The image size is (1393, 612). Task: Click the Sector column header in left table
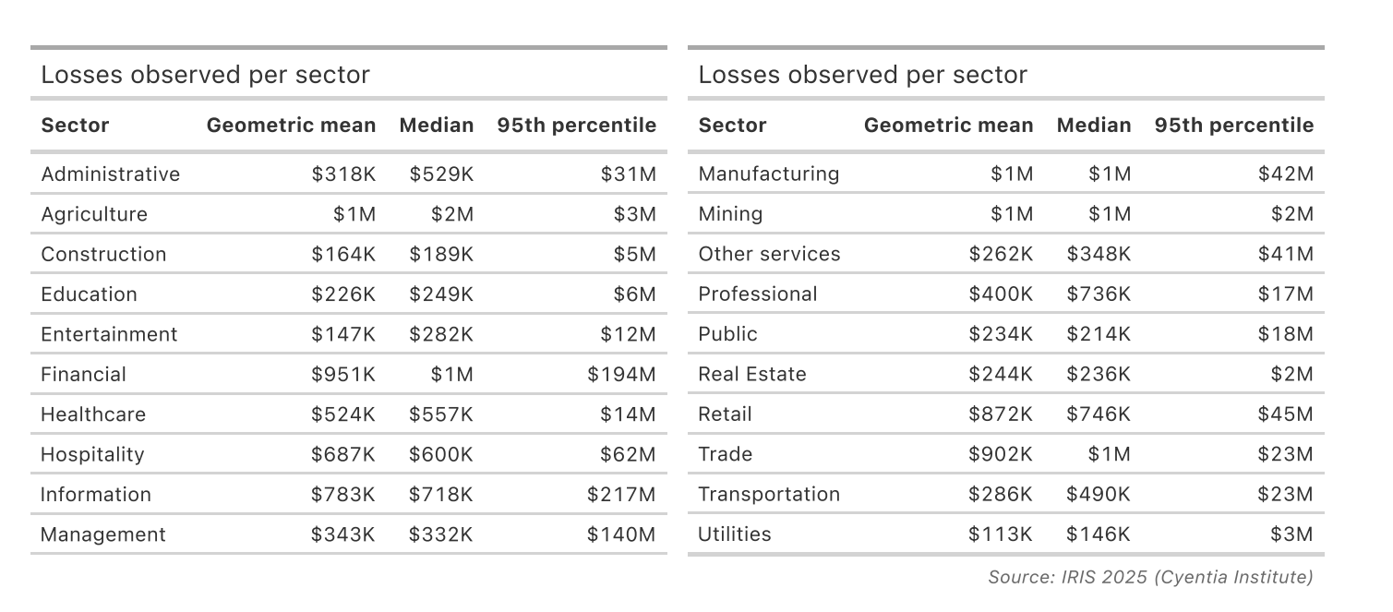coord(75,126)
